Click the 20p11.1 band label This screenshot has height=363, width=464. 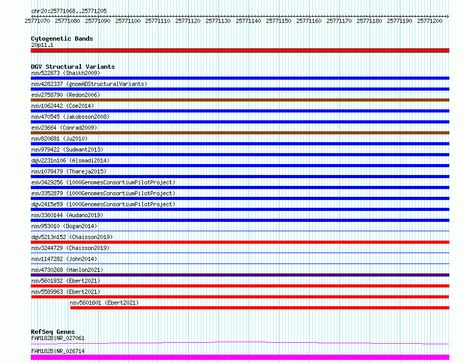point(42,45)
